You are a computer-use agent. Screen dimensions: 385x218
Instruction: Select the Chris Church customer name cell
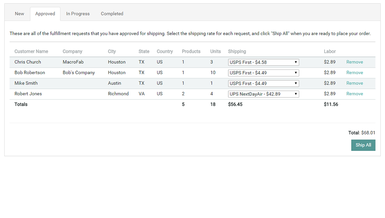[x=28, y=62]
